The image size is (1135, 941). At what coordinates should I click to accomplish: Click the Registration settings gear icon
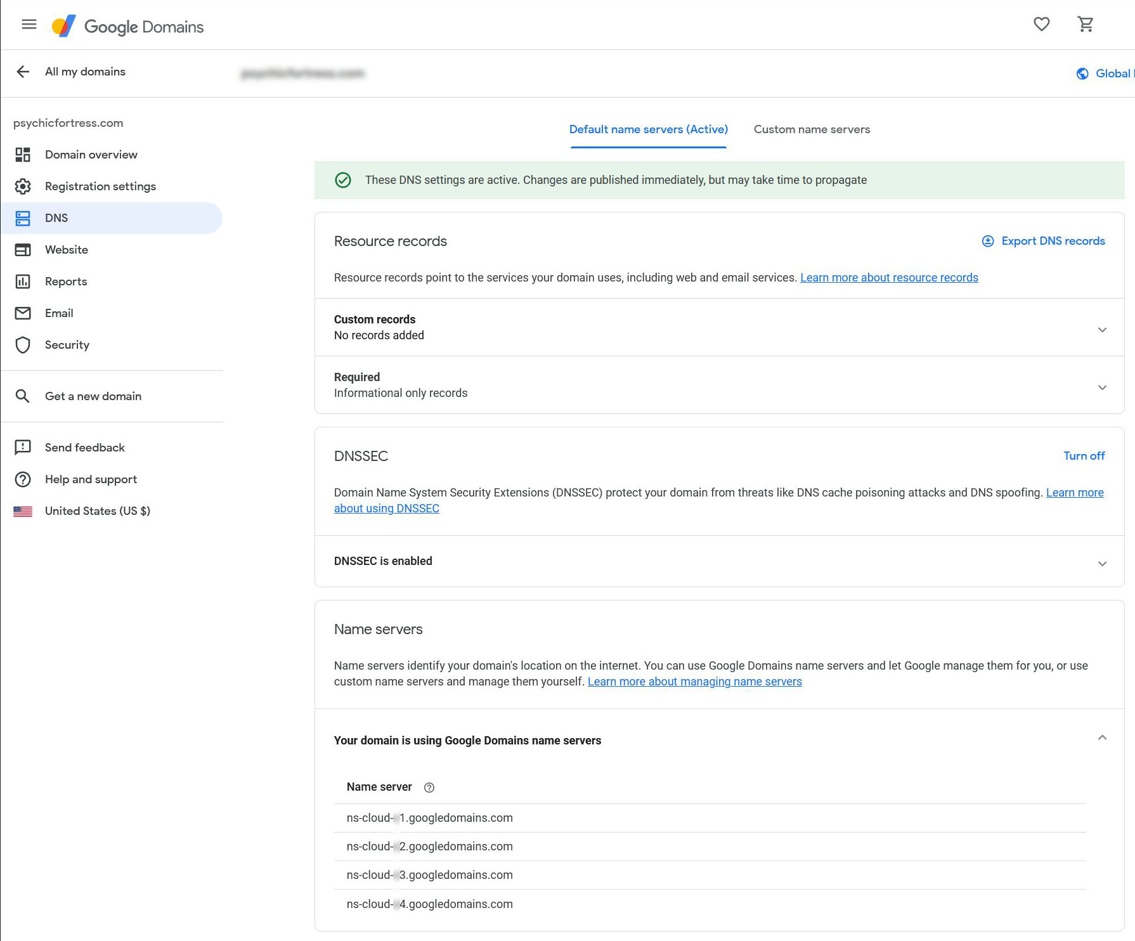tap(23, 186)
